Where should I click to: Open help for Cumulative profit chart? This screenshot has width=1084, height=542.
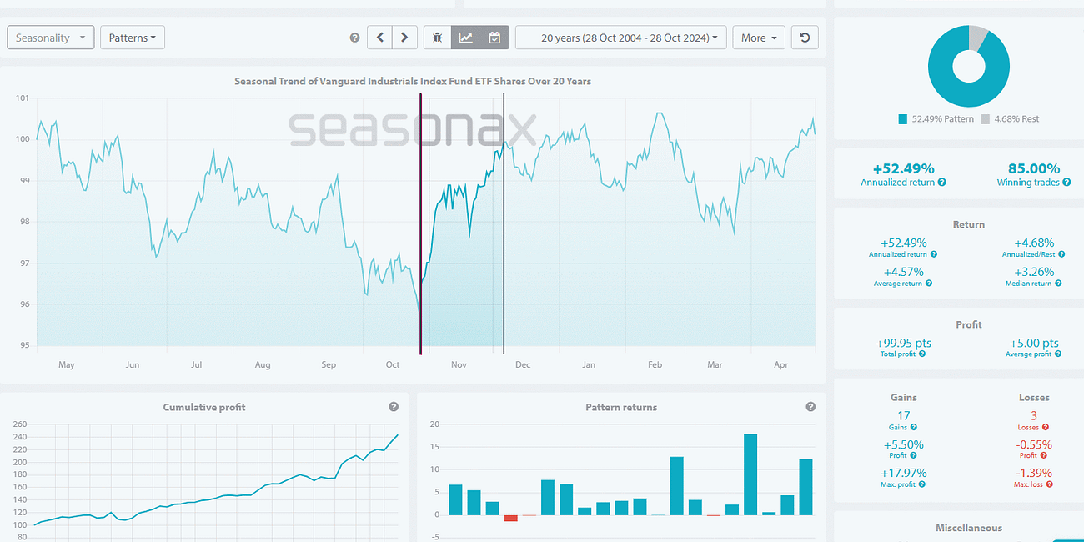(x=394, y=407)
